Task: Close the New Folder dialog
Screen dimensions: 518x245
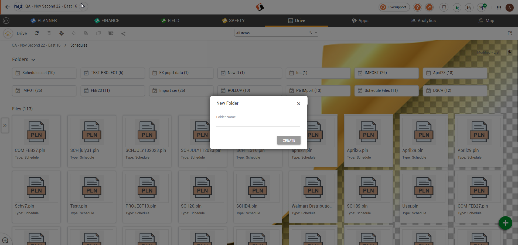Action: coord(299,104)
